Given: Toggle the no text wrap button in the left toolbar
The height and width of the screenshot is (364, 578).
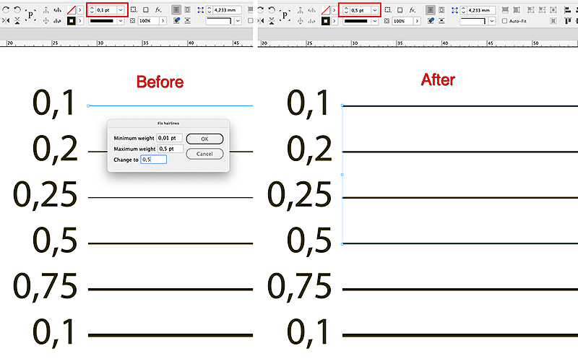Looking at the screenshot, I should pos(176,9).
